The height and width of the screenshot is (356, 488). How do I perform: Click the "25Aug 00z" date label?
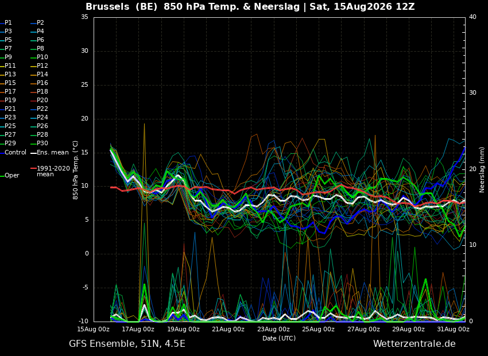pos(319,329)
